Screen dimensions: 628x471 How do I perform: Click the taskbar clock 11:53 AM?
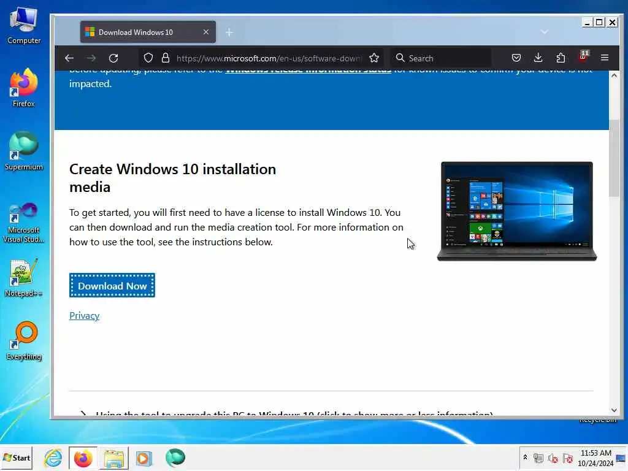click(x=595, y=458)
